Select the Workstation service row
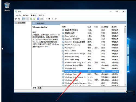Screen dimensions: 136x102 coord(91,48)
